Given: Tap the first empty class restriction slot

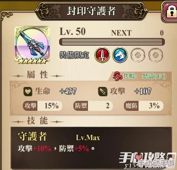Looking at the screenshot, I should pyautogui.click(x=138, y=55).
